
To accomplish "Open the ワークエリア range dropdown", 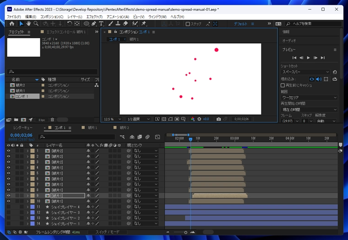I will click(x=309, y=97).
